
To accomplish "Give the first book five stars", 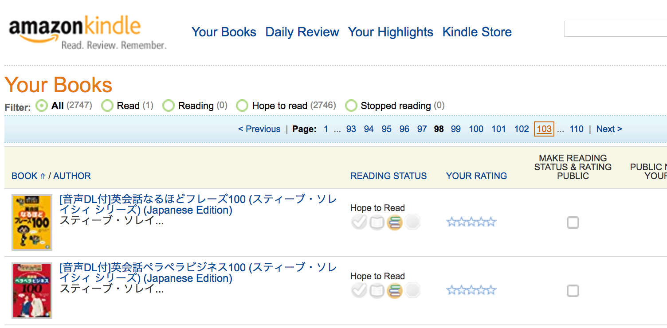I will pos(491,221).
